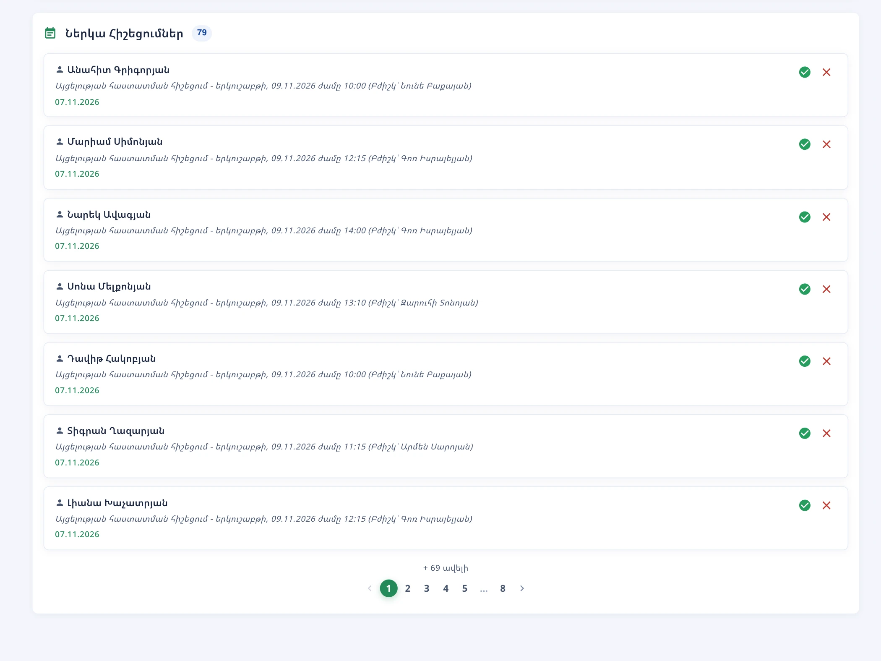Screen dimensions: 881x661
Task: Open pagination page 5
Action: pyautogui.click(x=464, y=588)
